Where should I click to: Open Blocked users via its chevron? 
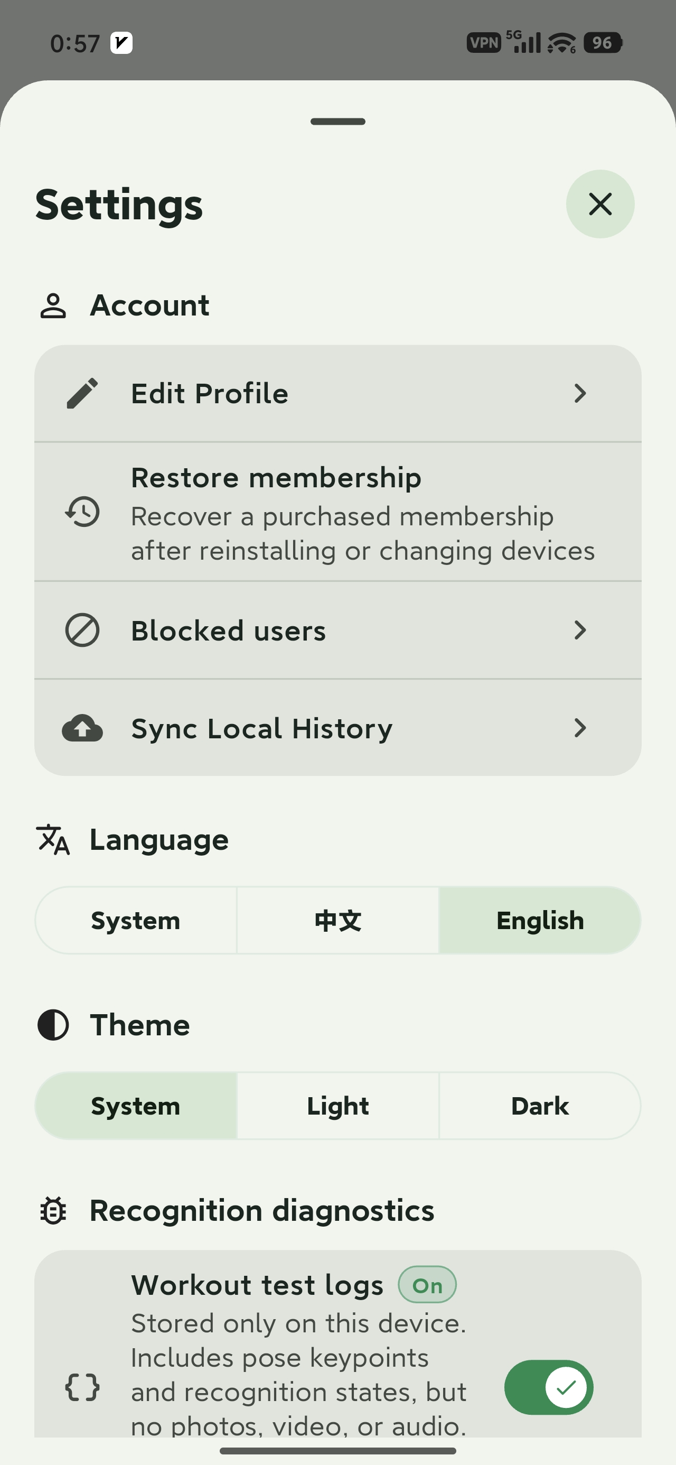click(x=580, y=630)
